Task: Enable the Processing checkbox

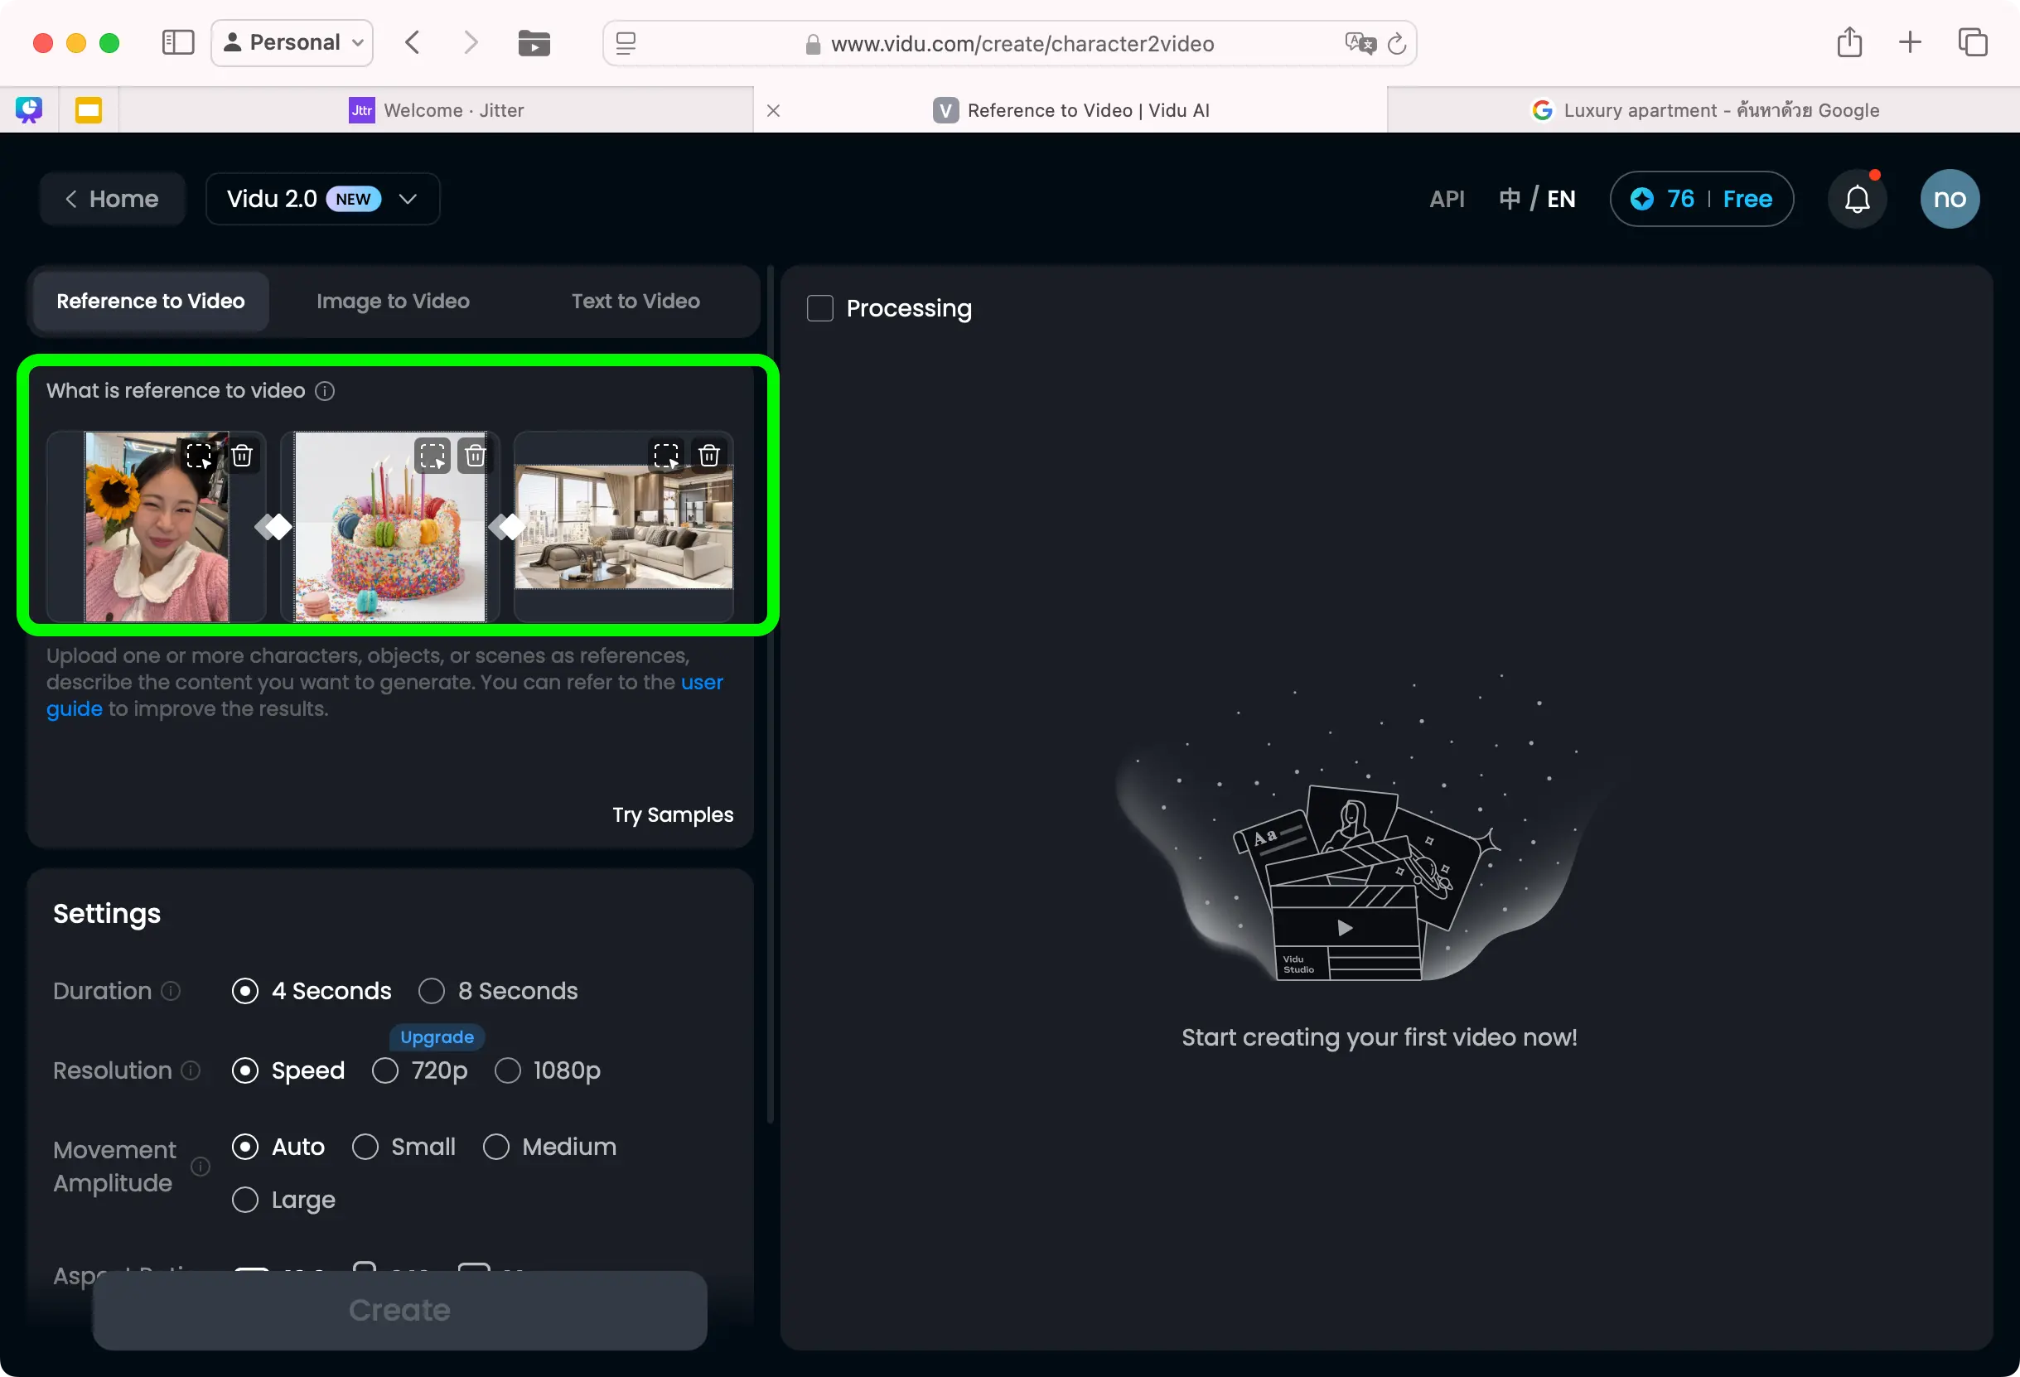Action: click(x=819, y=308)
